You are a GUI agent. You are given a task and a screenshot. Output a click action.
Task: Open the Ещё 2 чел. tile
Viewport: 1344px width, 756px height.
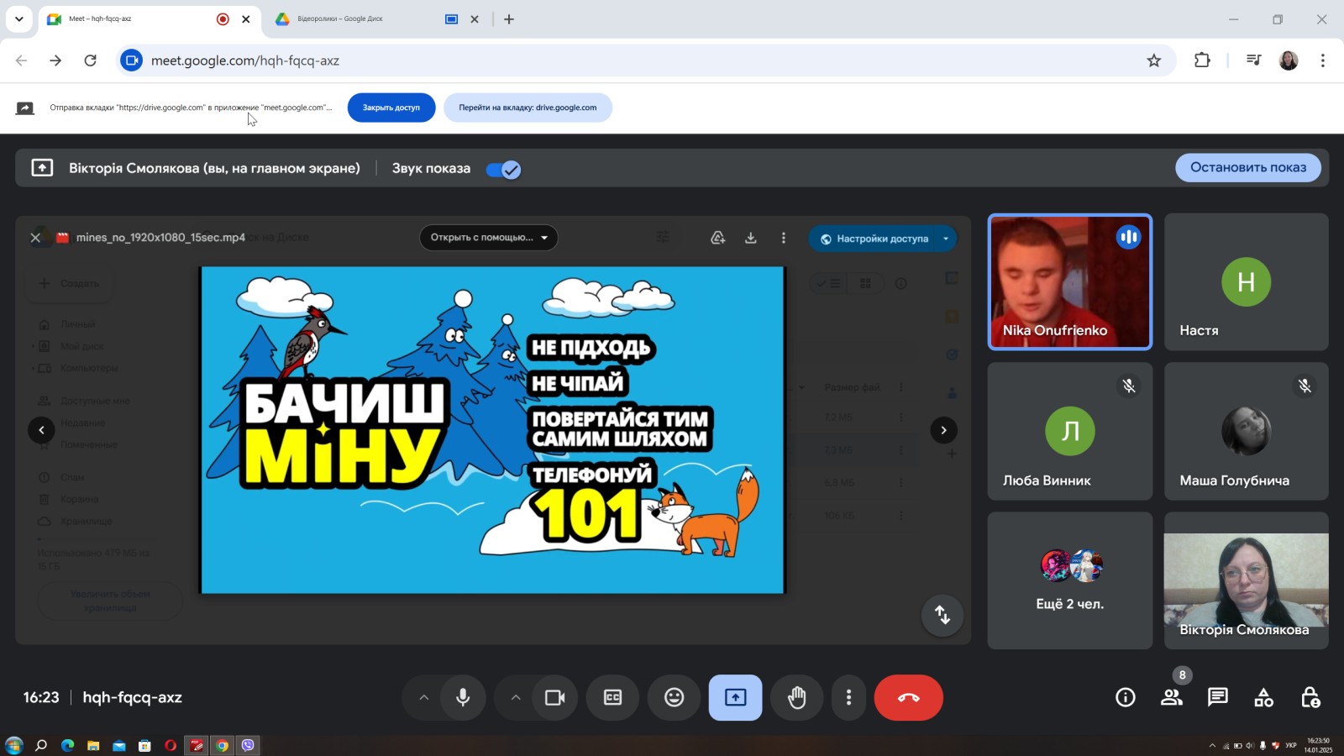pos(1069,580)
